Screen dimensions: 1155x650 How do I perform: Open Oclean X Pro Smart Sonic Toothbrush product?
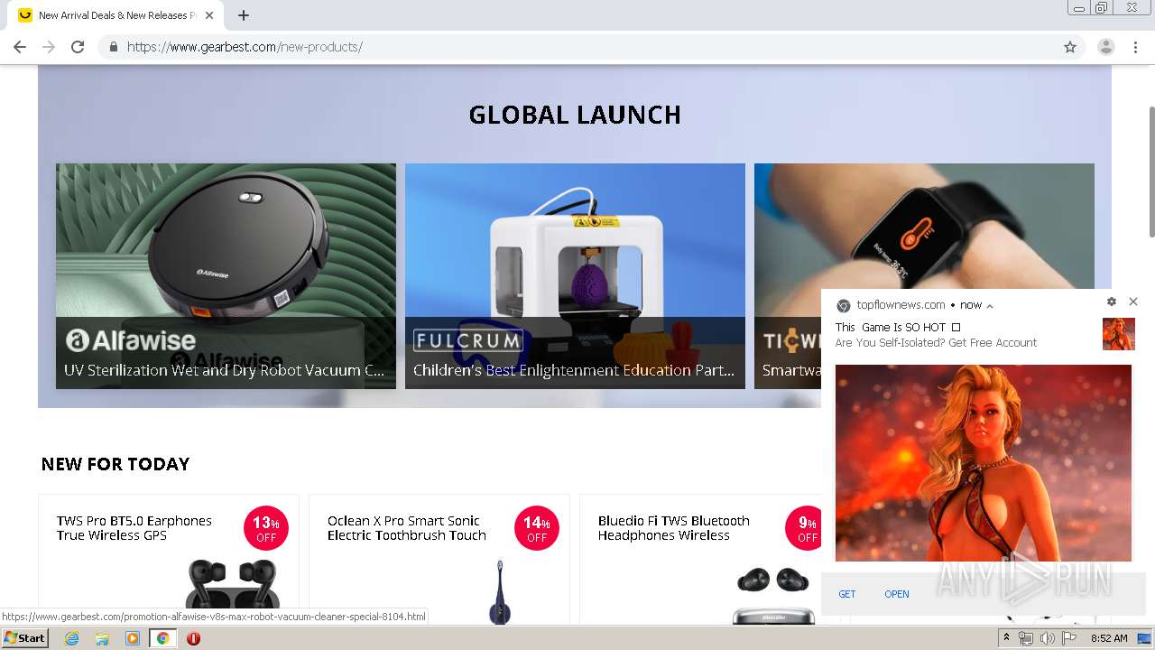click(407, 528)
